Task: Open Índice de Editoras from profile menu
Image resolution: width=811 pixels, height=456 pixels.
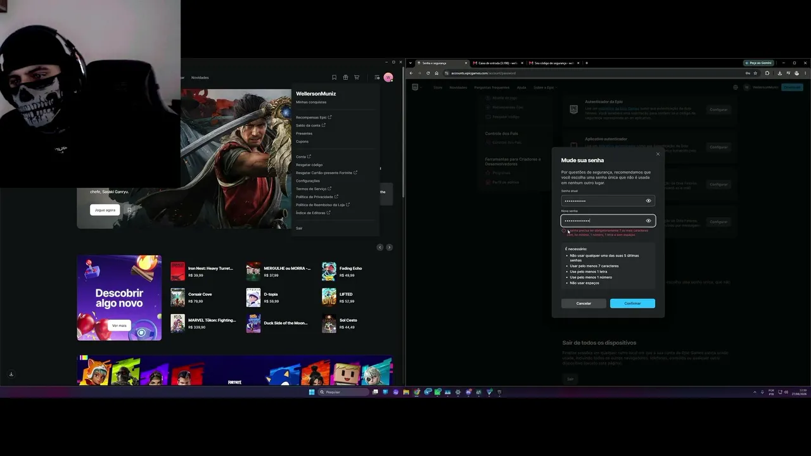Action: click(x=313, y=213)
